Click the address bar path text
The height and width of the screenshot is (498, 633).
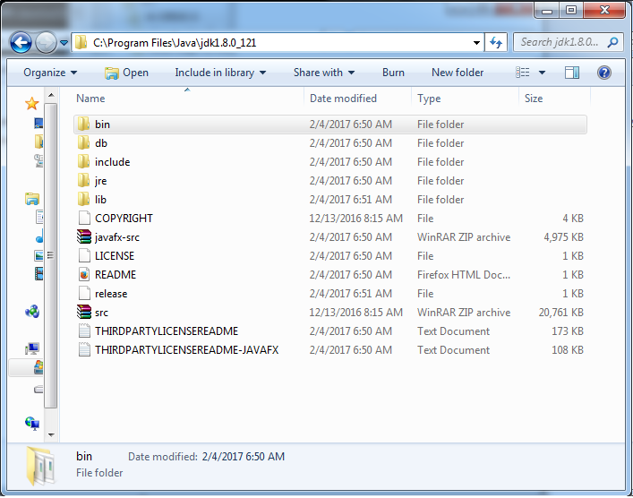tap(175, 43)
